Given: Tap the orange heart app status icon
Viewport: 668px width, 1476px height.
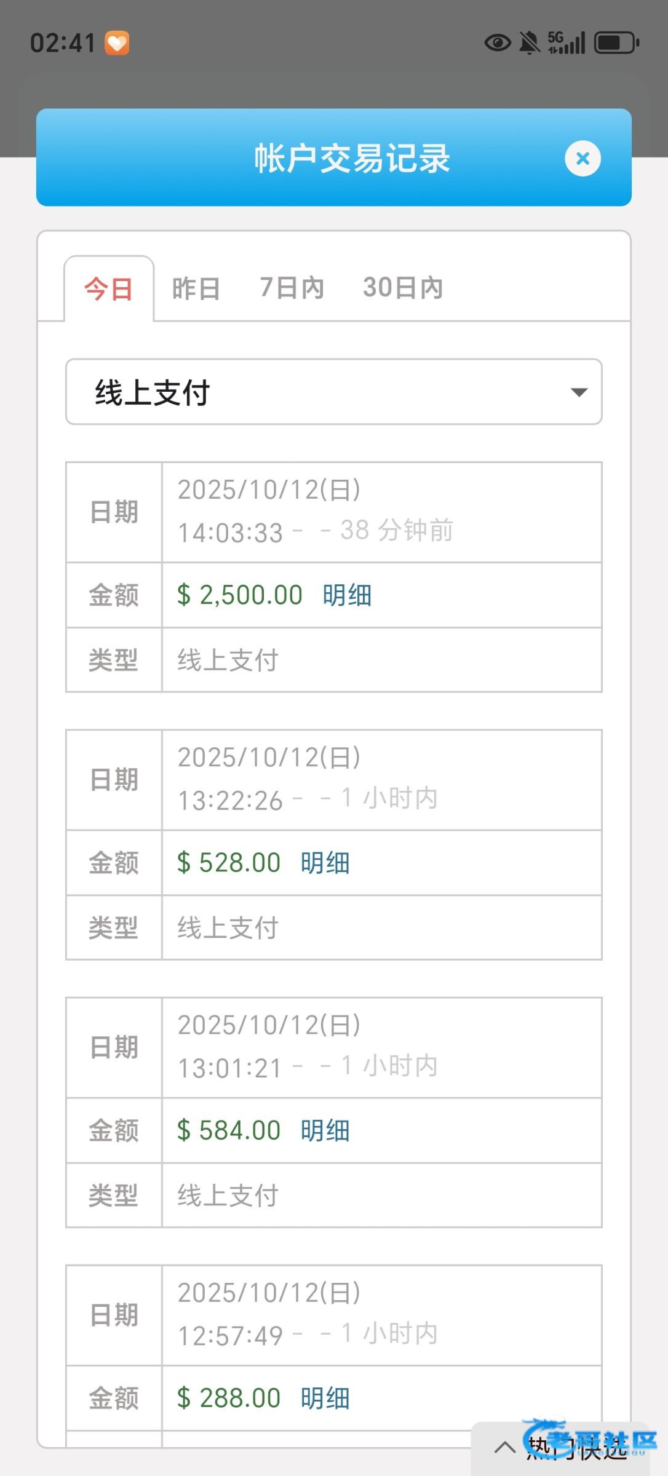Looking at the screenshot, I should pos(117,43).
